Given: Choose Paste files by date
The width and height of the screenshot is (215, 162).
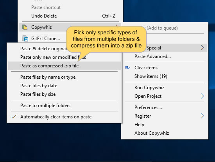Looking at the screenshot, I should coord(64,86).
